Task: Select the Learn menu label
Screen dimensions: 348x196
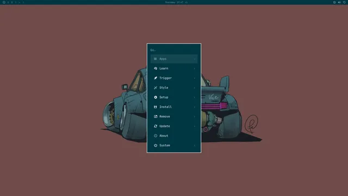Action: pos(164,69)
